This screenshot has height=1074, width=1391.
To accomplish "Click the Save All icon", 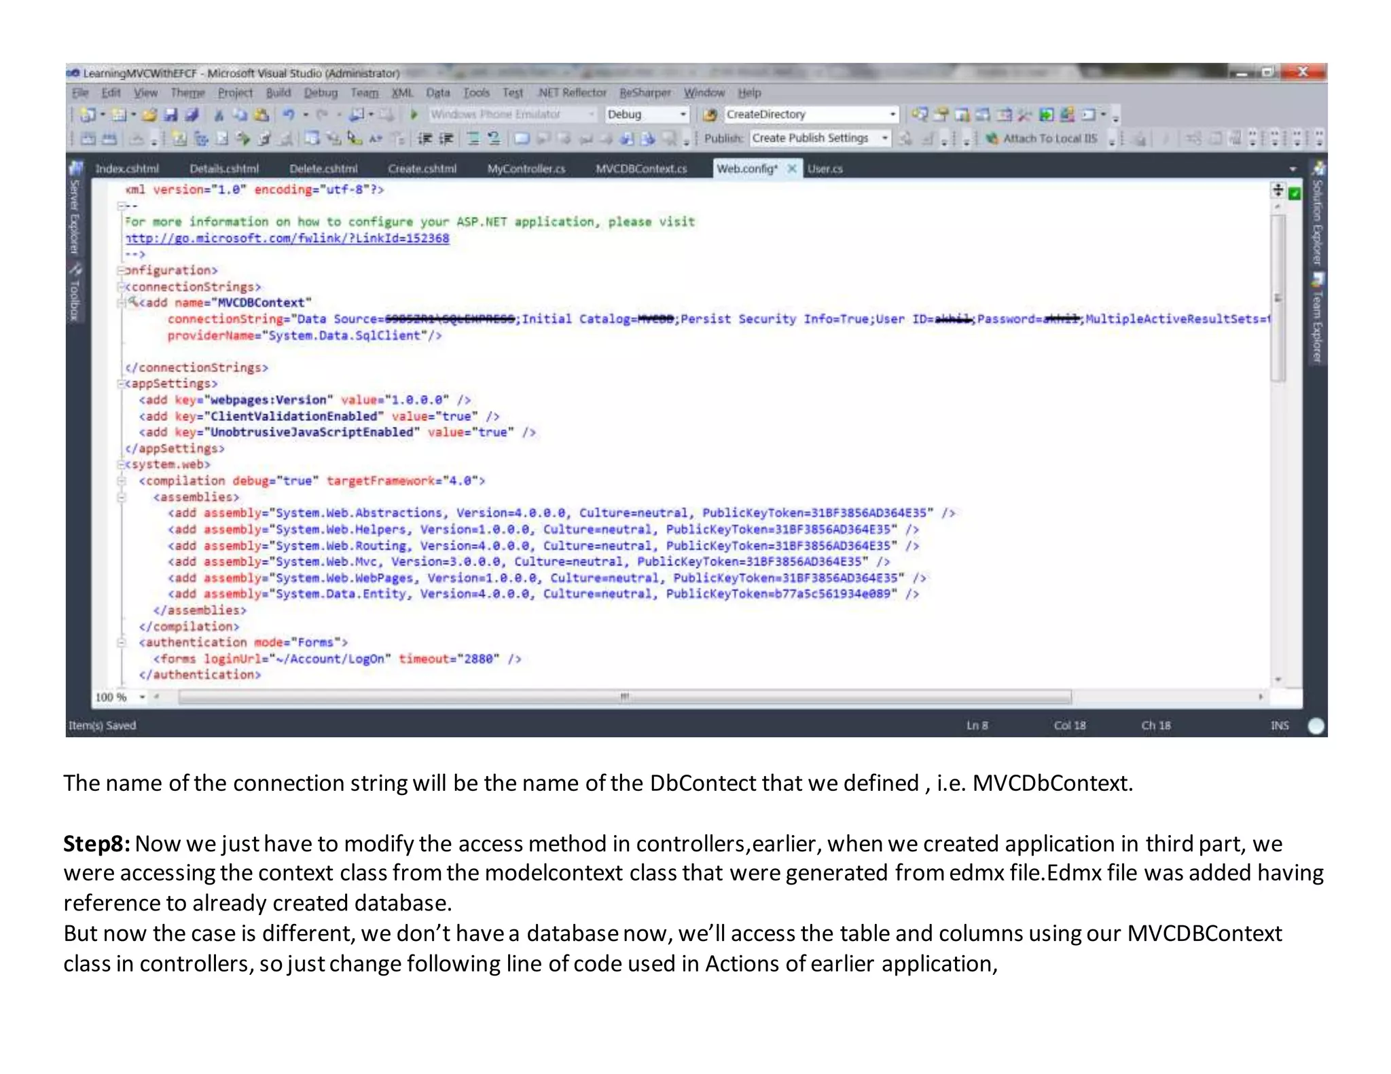I will 192,115.
